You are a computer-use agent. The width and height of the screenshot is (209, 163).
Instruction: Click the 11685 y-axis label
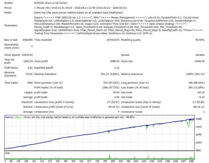[199, 119]
